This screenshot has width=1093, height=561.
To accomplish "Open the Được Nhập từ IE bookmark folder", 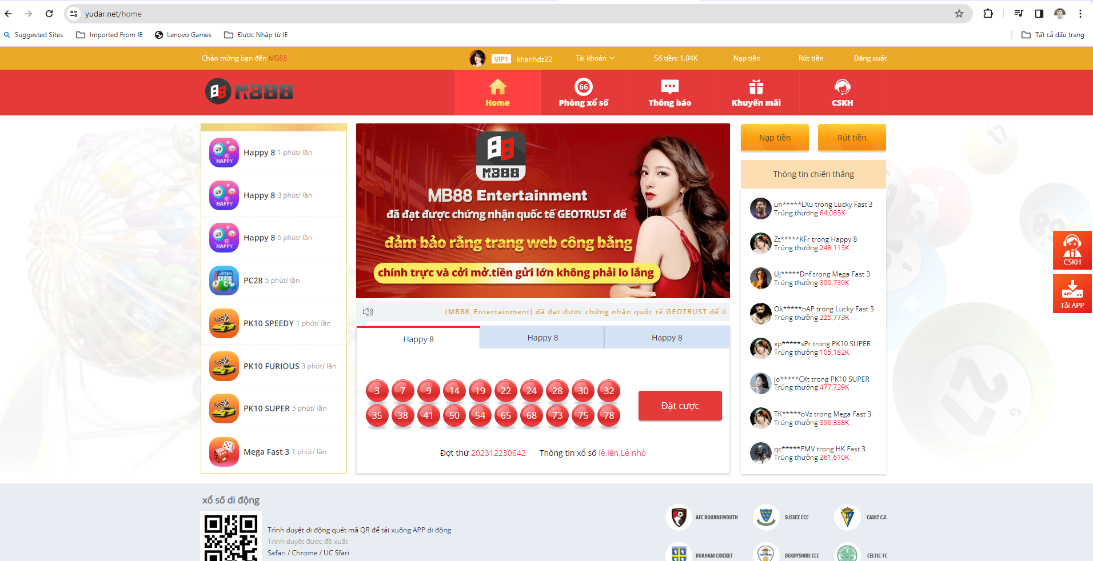I will pos(256,35).
